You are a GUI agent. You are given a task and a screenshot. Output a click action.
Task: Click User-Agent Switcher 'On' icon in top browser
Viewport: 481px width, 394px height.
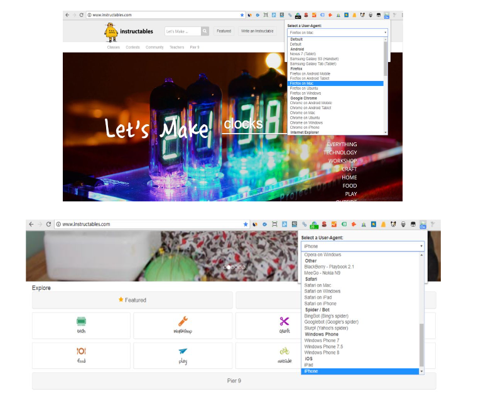pyautogui.click(x=387, y=15)
